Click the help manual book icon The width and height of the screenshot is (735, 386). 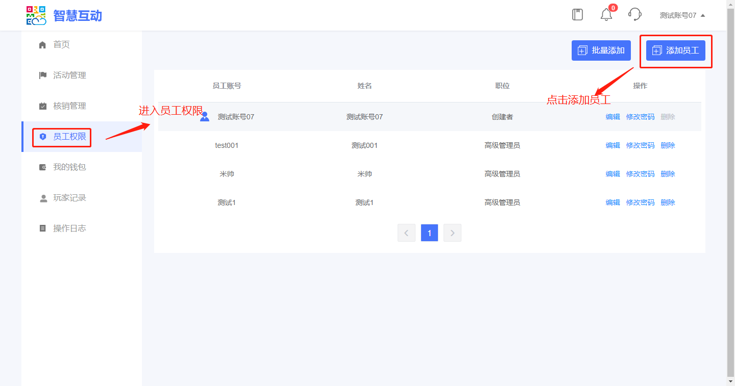(577, 15)
